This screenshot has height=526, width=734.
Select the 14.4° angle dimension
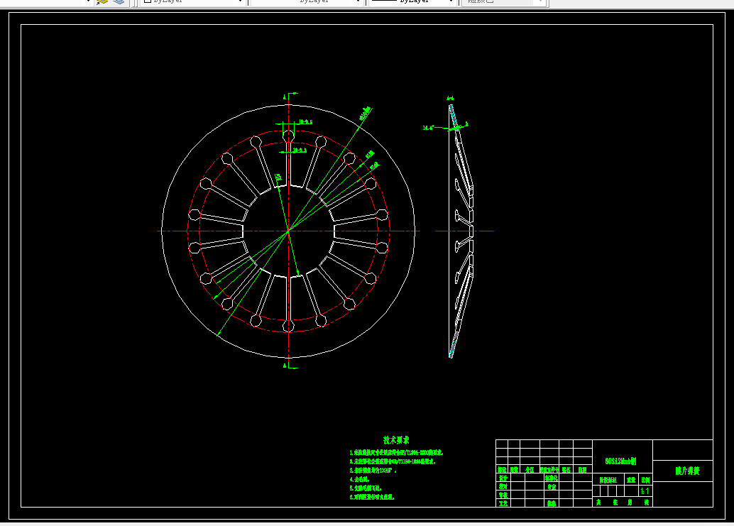point(428,128)
